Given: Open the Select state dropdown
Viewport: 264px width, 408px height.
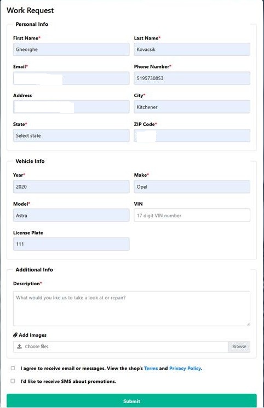Looking at the screenshot, I should point(71,135).
